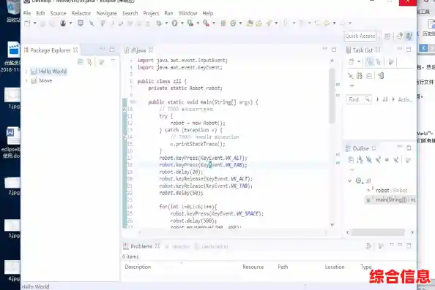Expand the Move project node
Screen dimensions: 435x290
[x=26, y=81]
